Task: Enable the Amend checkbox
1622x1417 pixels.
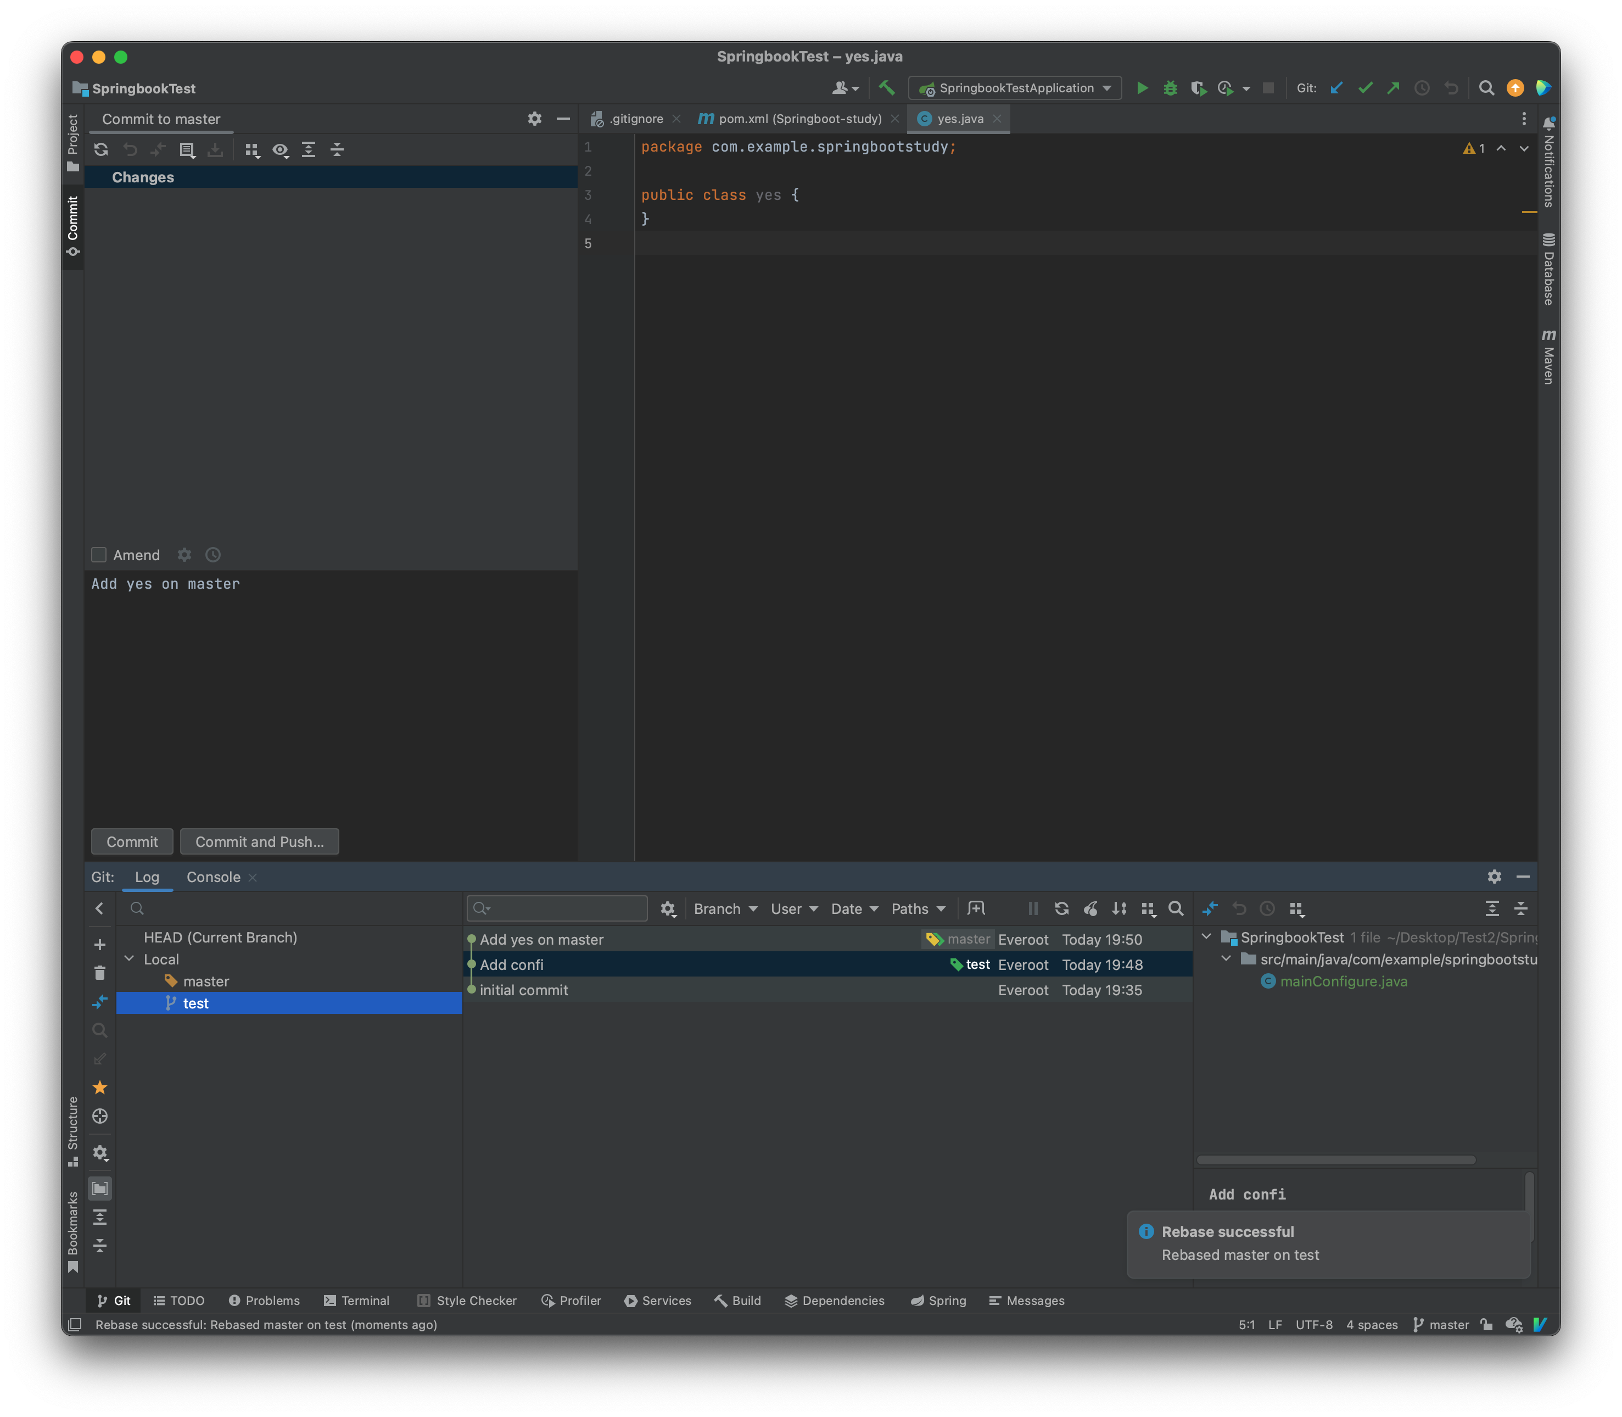Action: click(x=99, y=555)
